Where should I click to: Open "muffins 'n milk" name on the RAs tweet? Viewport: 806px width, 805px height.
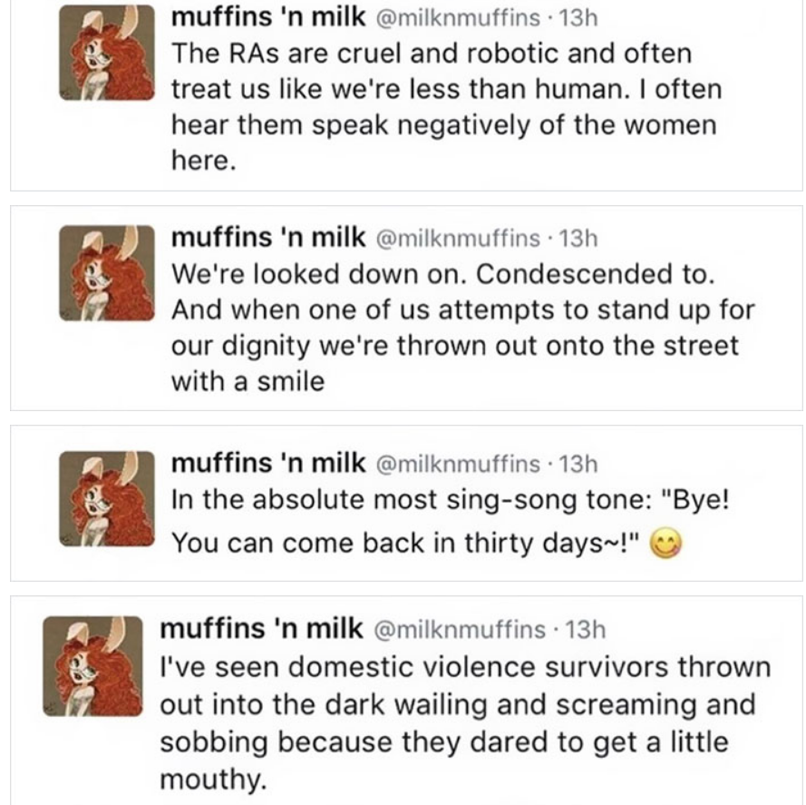[x=267, y=17]
